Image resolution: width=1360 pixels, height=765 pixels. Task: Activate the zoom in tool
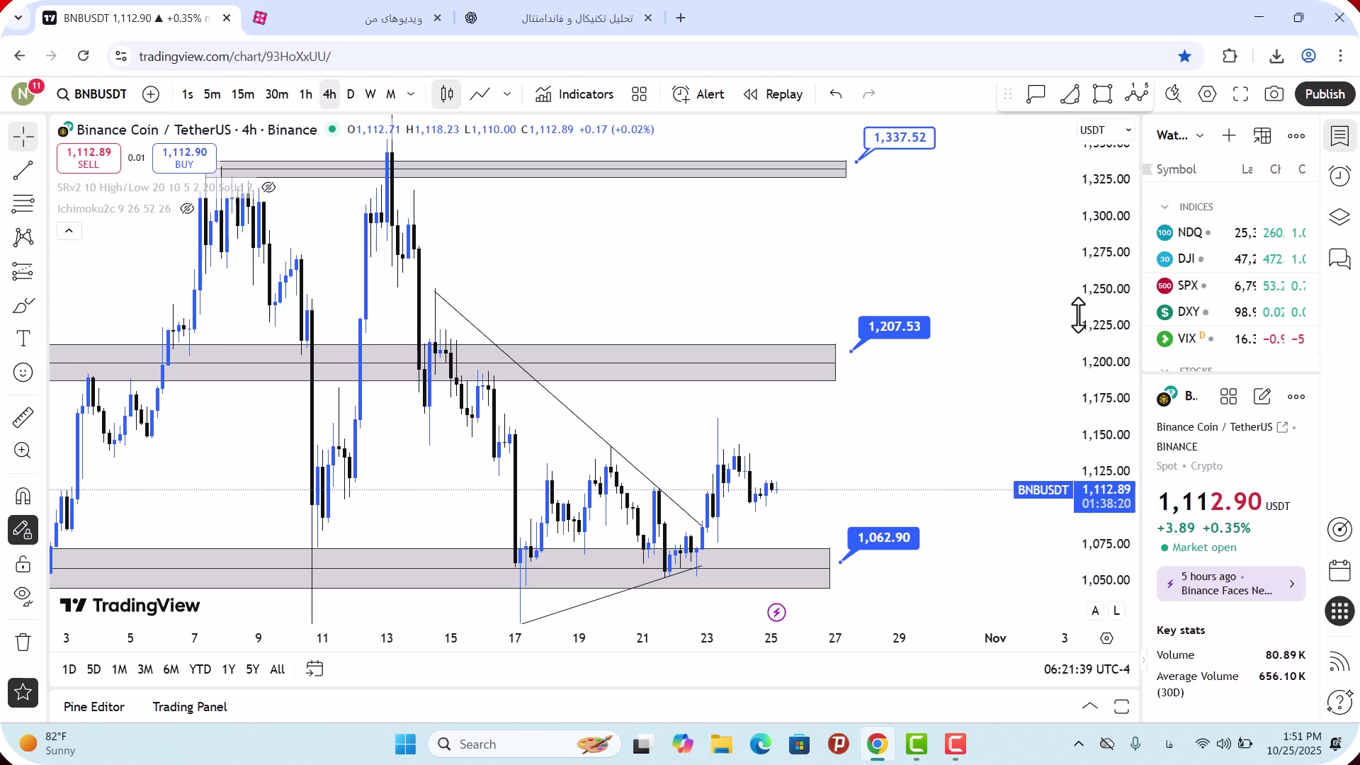pos(23,450)
